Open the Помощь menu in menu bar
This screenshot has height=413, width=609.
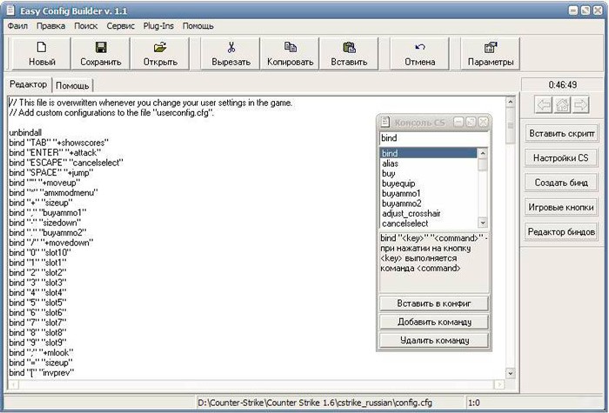tap(198, 26)
